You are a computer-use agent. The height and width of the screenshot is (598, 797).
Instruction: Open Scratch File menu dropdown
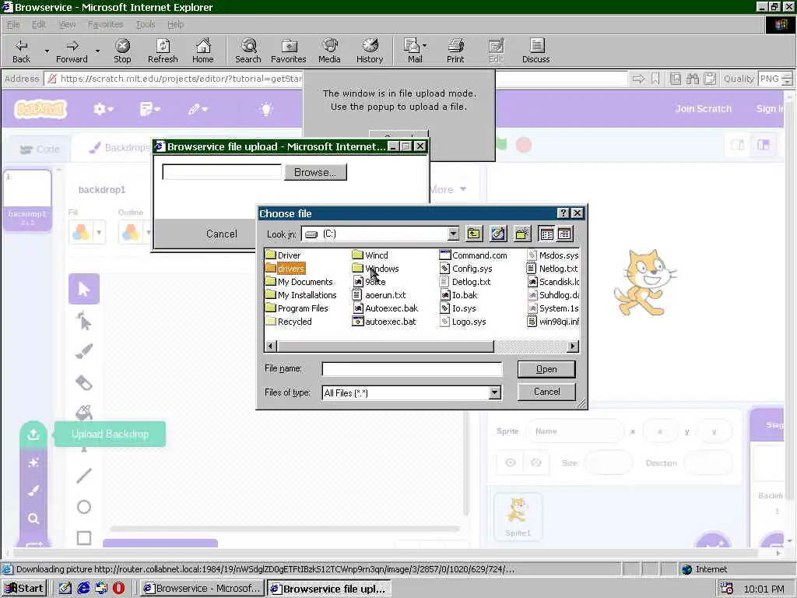tap(150, 109)
